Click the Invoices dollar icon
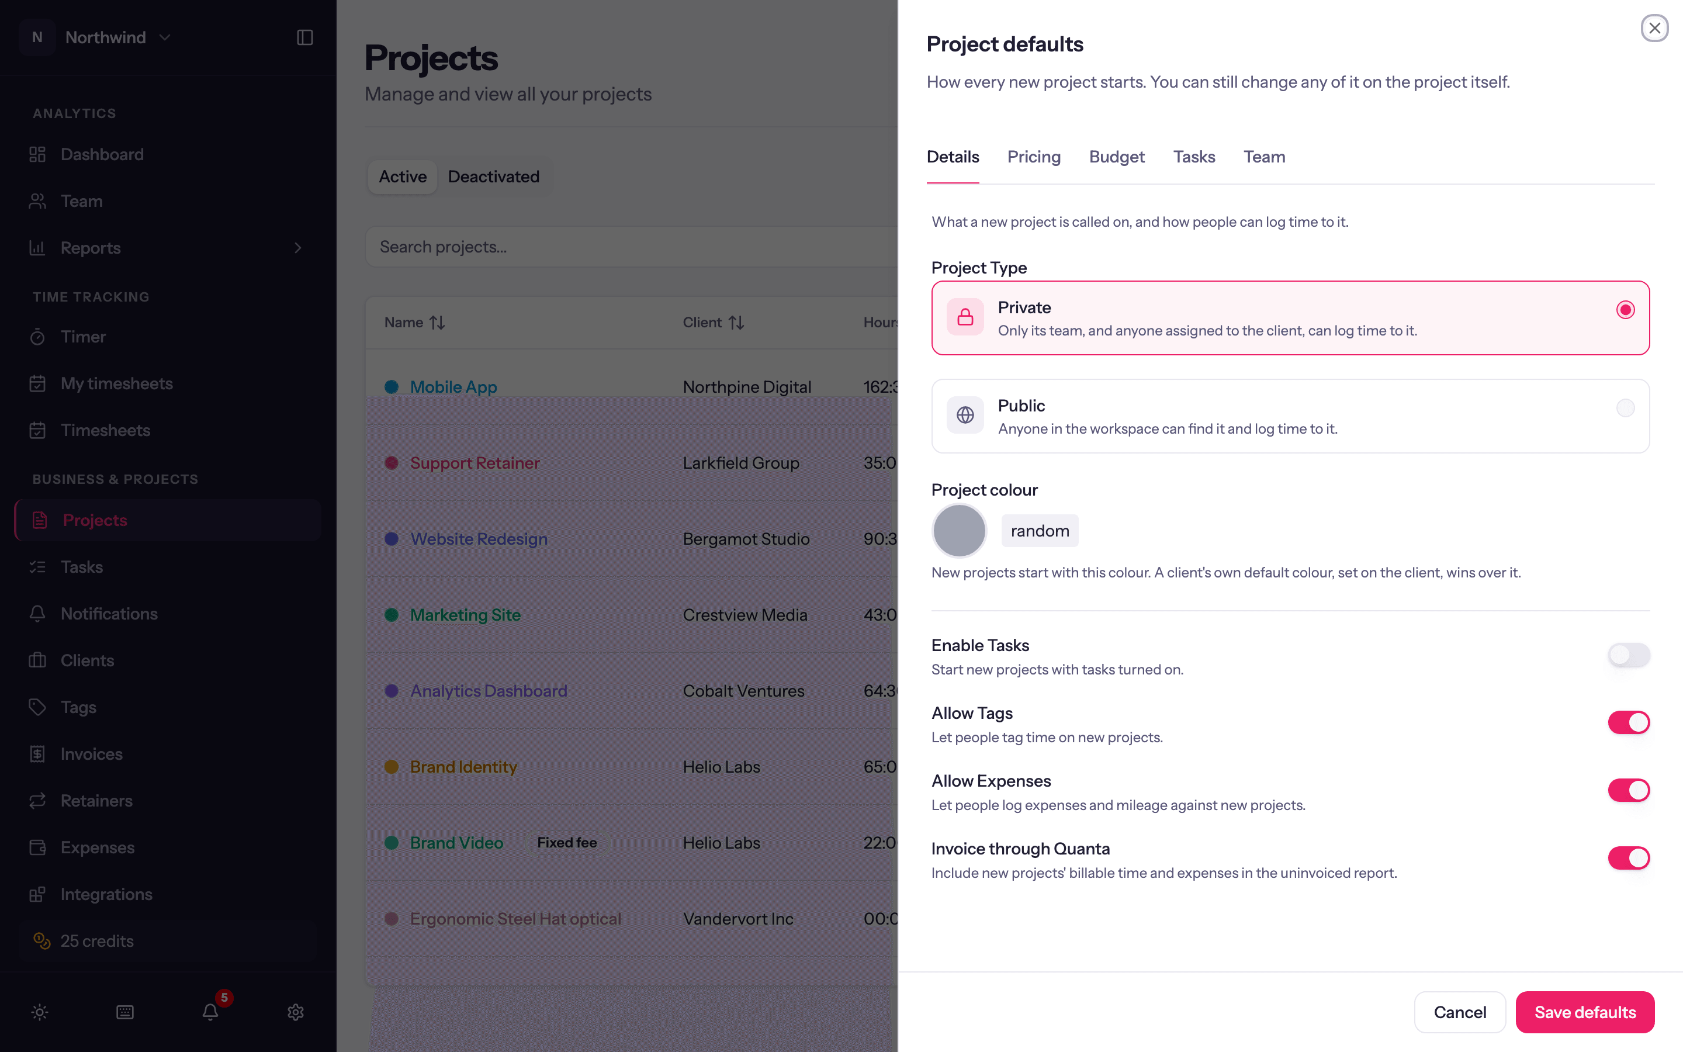This screenshot has width=1683, height=1052. pyautogui.click(x=37, y=754)
